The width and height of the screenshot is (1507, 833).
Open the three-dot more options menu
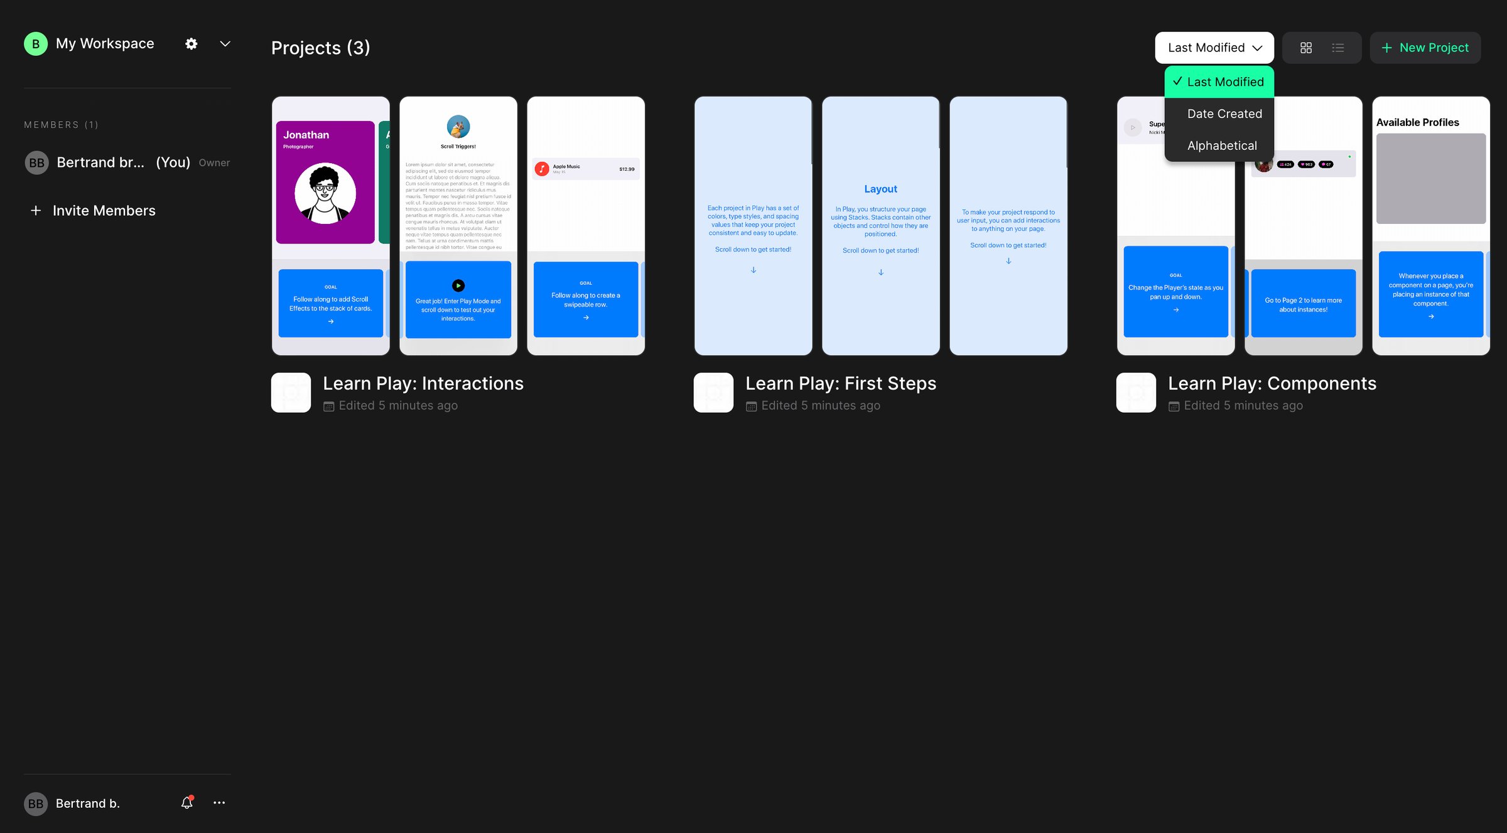pyautogui.click(x=219, y=803)
